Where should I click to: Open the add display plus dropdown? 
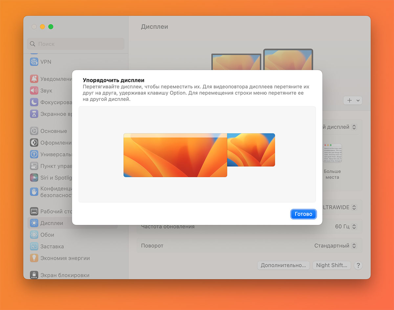coord(353,100)
